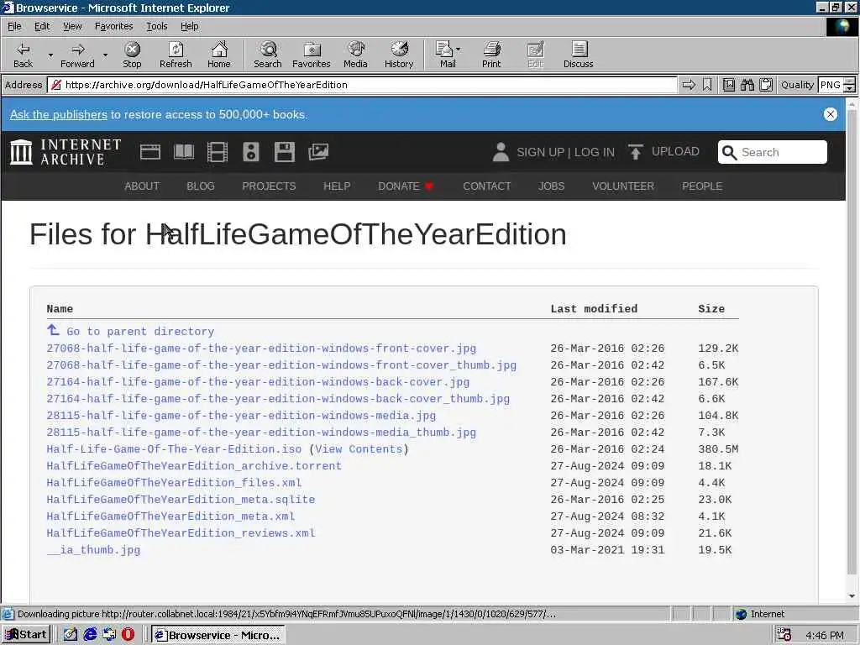Open the Quality PNG dropdown

(x=849, y=85)
